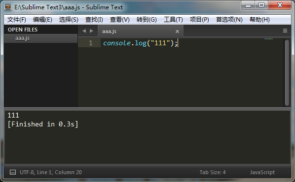
Task: Open the 文件(F) menu
Action: [17, 20]
